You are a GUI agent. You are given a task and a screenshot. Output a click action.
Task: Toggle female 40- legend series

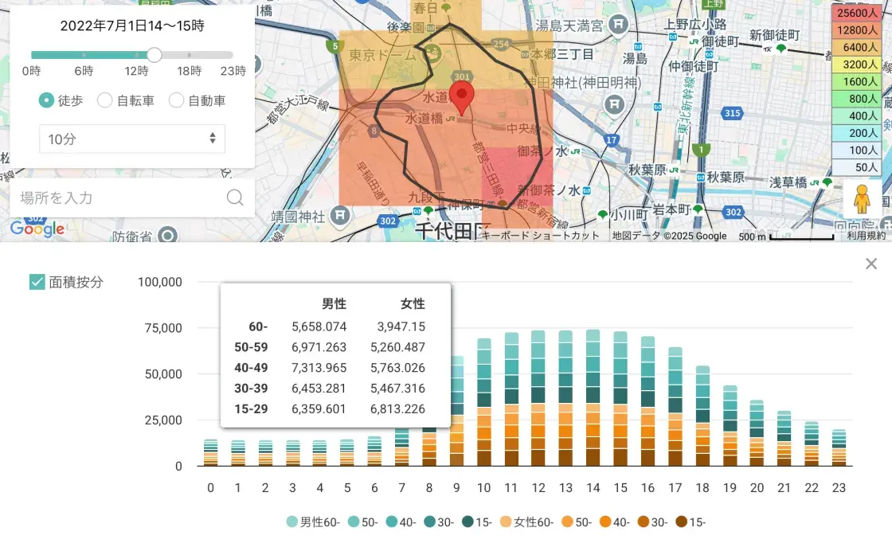(x=614, y=522)
